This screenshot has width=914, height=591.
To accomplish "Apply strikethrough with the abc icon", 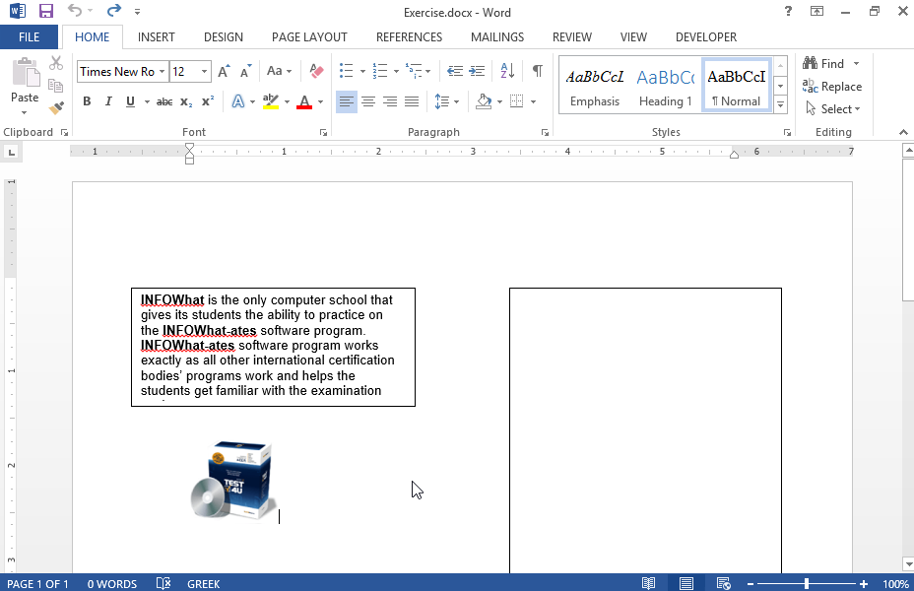I will [x=164, y=102].
